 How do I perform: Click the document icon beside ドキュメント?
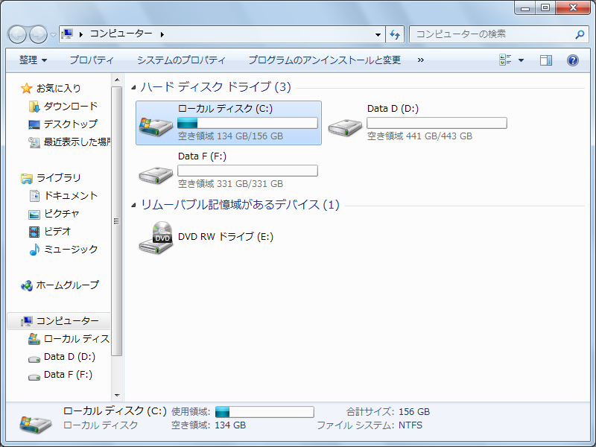pyautogui.click(x=34, y=196)
